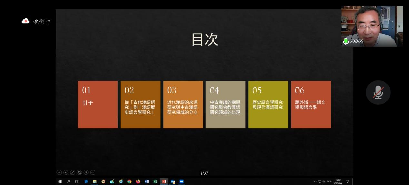Screen dimensions: 409x185
Task: Click the magnifier zoom-into-slide icon
Action: (86, 172)
